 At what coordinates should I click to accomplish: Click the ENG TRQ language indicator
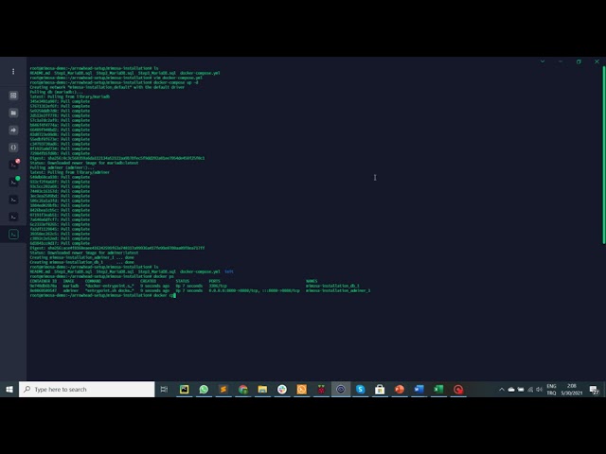coord(551,389)
